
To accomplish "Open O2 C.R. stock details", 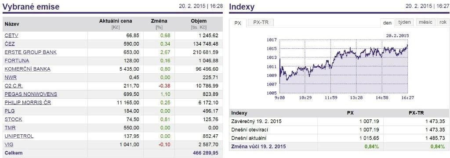I will [14, 86].
